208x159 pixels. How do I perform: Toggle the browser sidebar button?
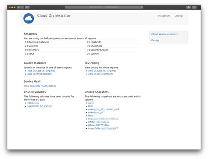pyautogui.click(x=27, y=7)
